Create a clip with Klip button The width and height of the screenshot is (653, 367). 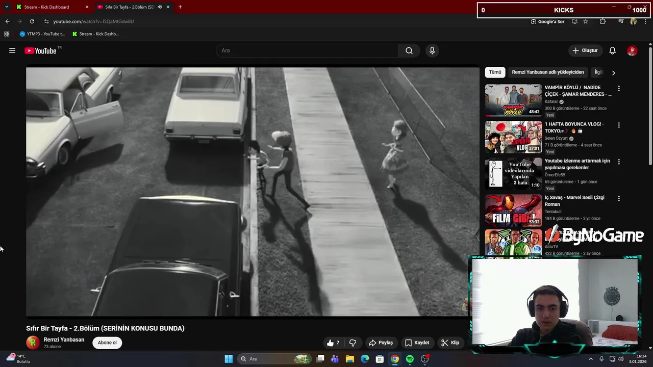click(x=450, y=343)
